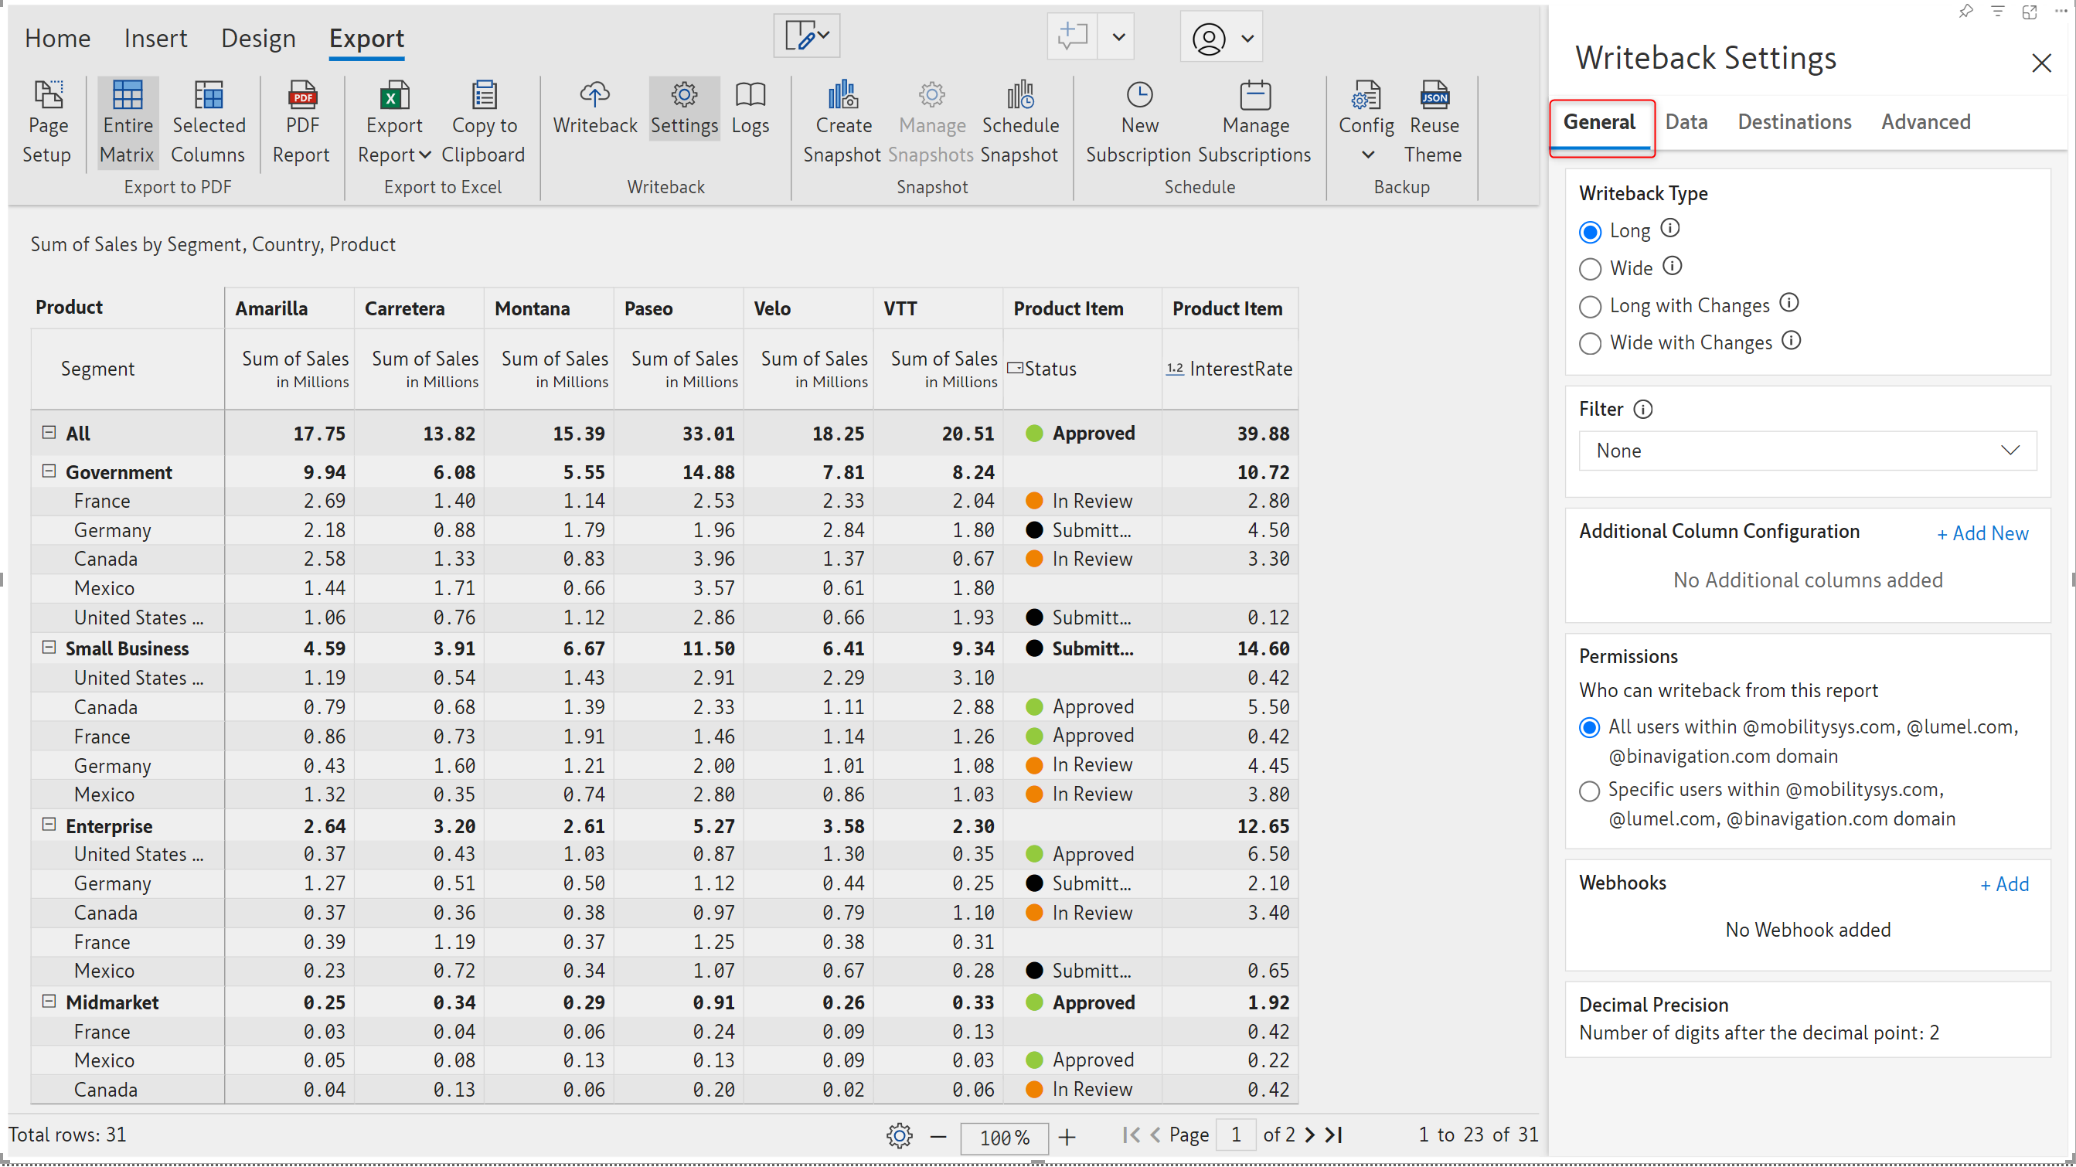
Task: Expand the Export Report dropdown
Action: click(425, 155)
